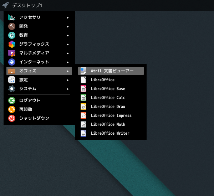Viewport: 214px width, 196px height.
Task: Click the デスクトップ1 workspace label
Action: (x=27, y=5)
